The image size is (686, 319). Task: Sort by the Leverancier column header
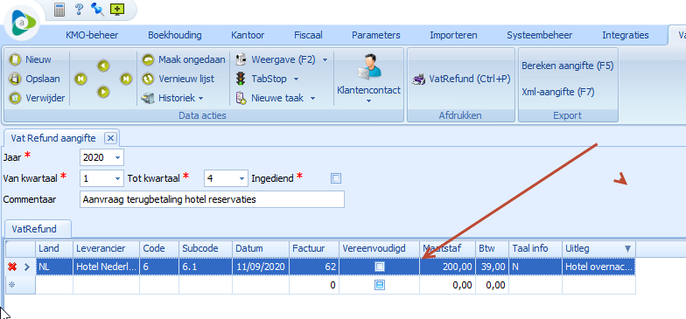coord(107,248)
